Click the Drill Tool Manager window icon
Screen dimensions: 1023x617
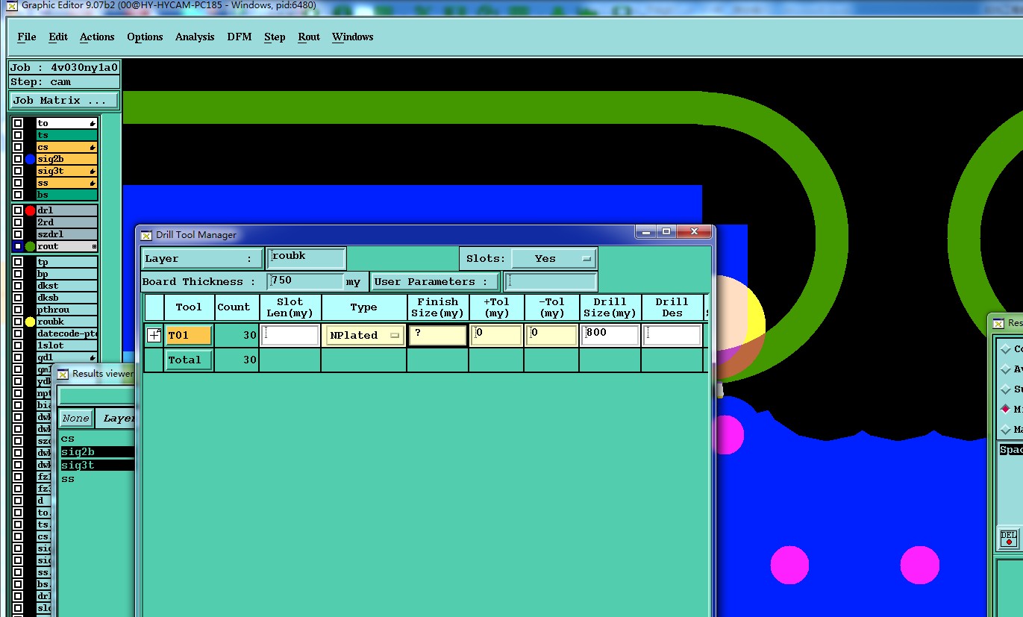pyautogui.click(x=146, y=235)
